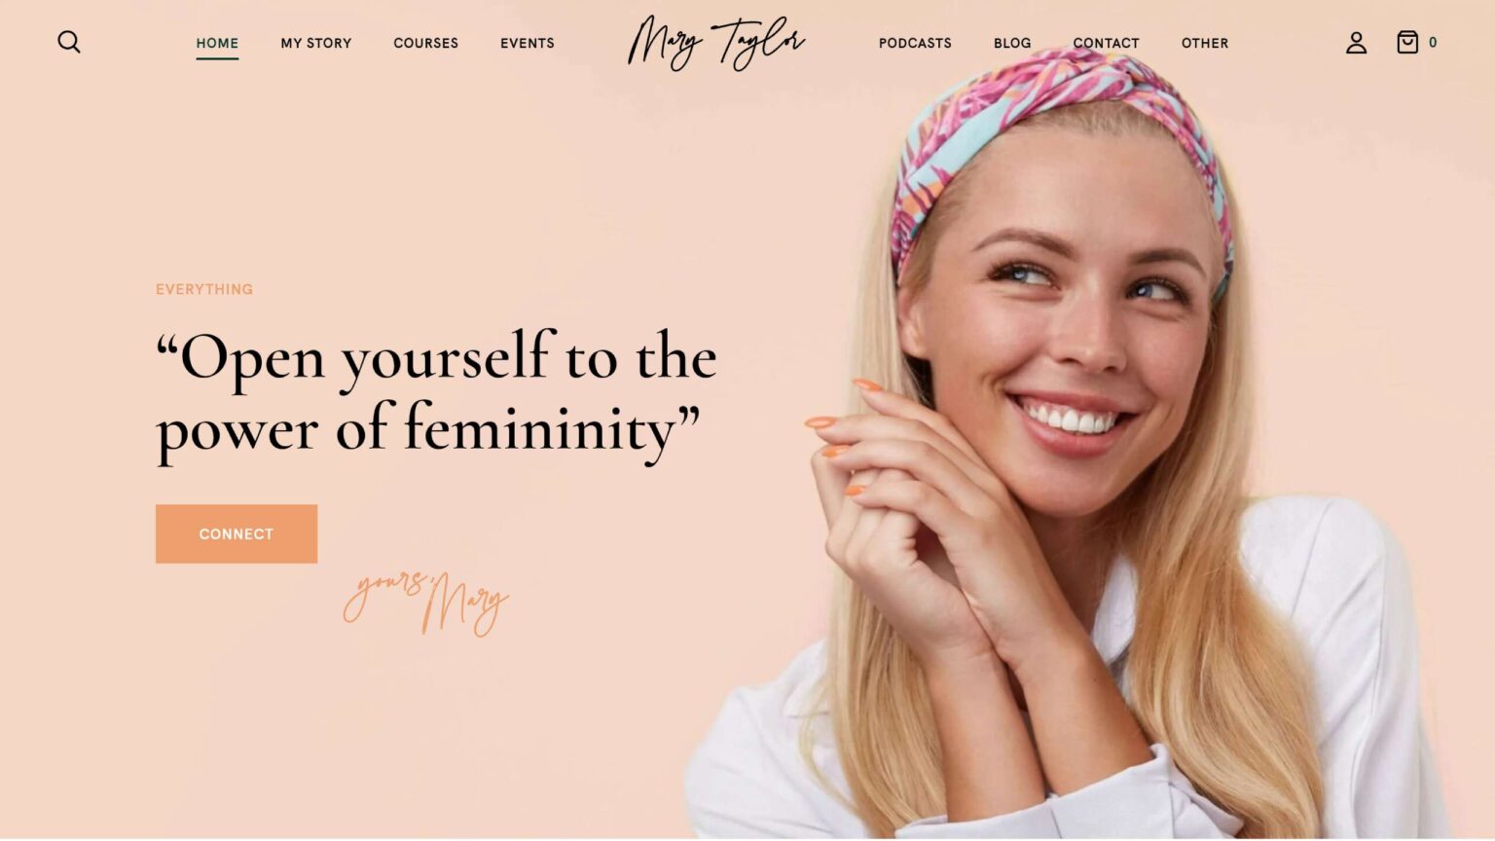The height and width of the screenshot is (841, 1495).
Task: Click the orange Connect button
Action: pos(237,533)
